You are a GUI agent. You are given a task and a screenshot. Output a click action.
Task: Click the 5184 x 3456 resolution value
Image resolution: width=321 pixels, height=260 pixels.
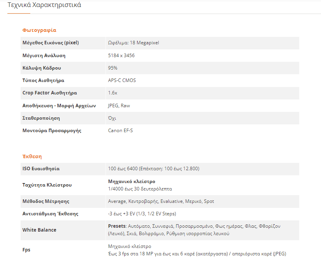[x=121, y=56]
